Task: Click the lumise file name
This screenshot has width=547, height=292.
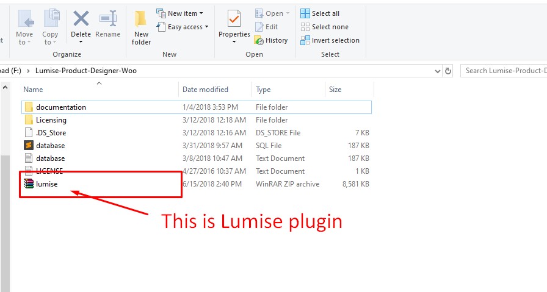Action: [x=47, y=183]
